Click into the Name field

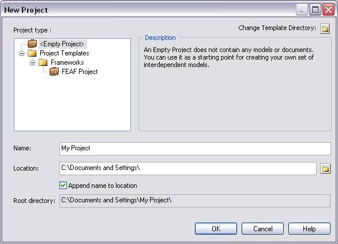coord(195,149)
